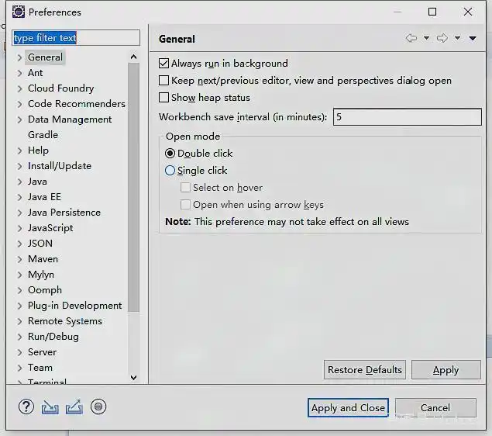Enable Show heap status checkbox
Screen dimensions: 492x436
[x=164, y=98]
